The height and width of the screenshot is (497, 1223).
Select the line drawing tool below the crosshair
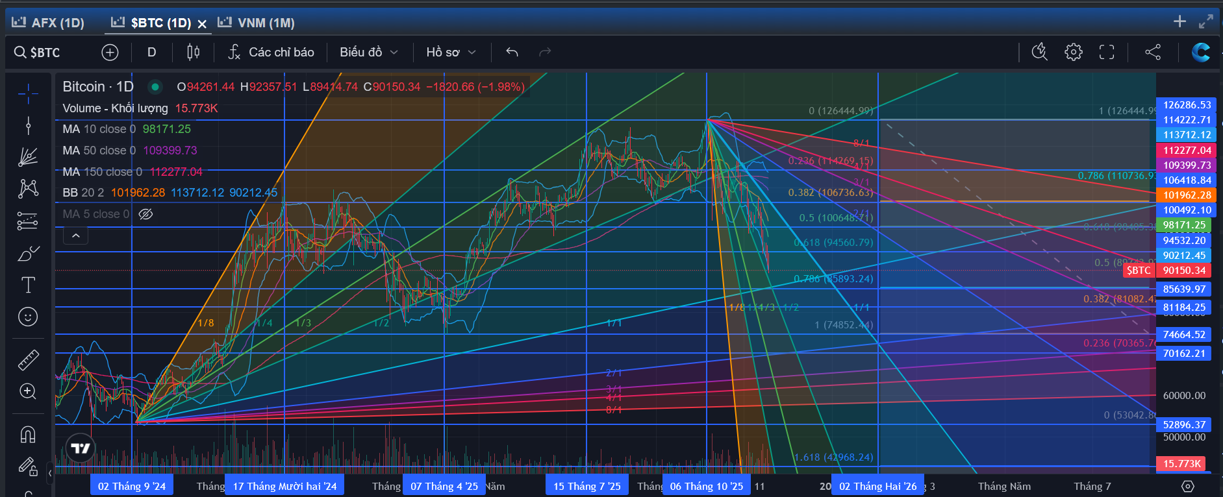tap(28, 125)
